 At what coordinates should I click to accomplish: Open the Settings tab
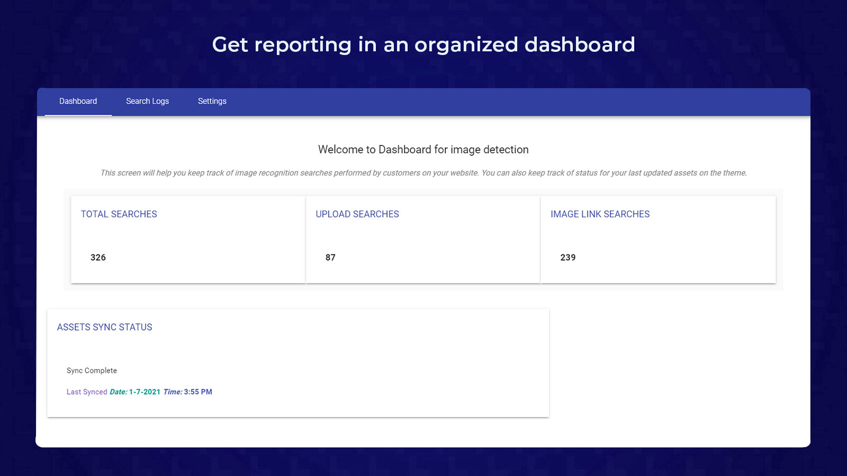click(x=212, y=102)
